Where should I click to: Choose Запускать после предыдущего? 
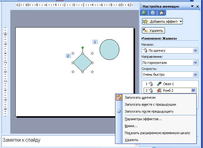click(x=156, y=111)
